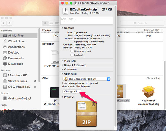The height and width of the screenshot is (131, 166).
Task: Switch Finder to list view
Action: [x=51, y=23]
